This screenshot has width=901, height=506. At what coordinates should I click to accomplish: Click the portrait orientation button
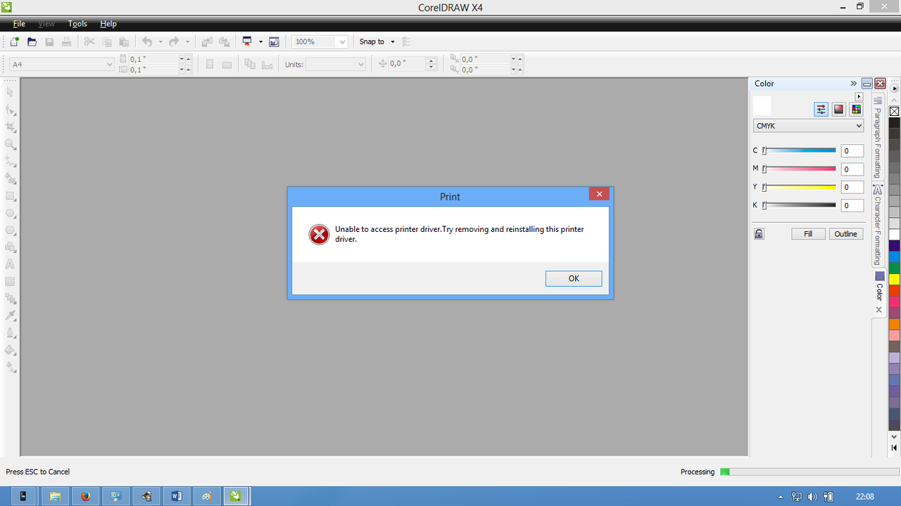coord(210,65)
